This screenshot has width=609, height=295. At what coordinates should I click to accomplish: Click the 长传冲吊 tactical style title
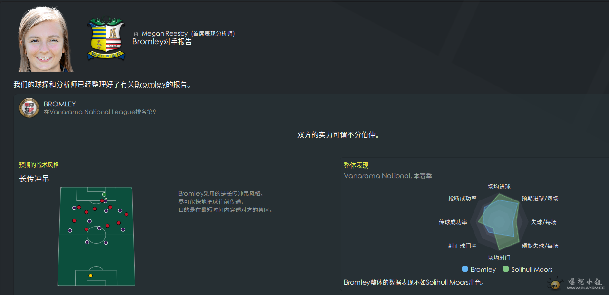[34, 179]
